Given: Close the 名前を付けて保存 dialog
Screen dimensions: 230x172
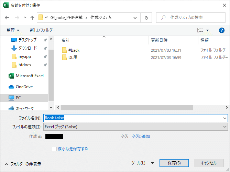Looking at the screenshot, I should coord(224,5).
